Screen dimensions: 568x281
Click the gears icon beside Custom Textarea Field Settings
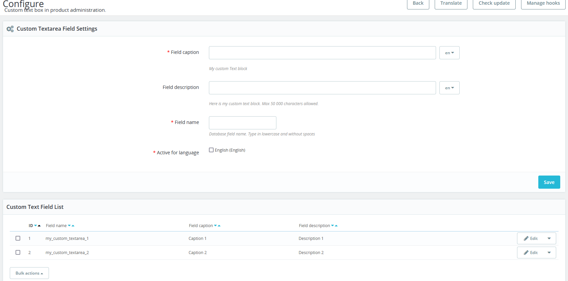pyautogui.click(x=10, y=29)
